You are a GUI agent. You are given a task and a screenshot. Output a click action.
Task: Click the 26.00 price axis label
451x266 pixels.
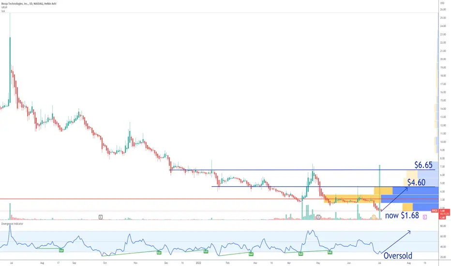tap(443, 10)
